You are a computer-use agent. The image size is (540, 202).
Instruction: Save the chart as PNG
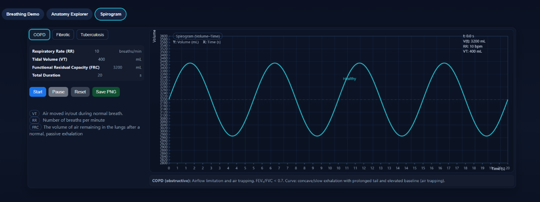pos(106,92)
